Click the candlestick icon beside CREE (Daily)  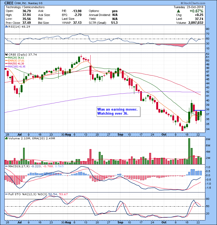pyautogui.click(x=6, y=54)
